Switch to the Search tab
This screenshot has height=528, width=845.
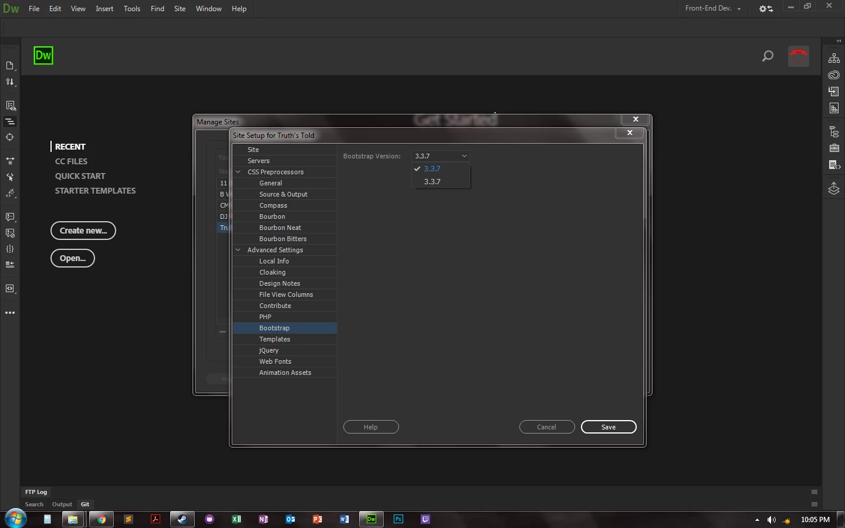[34, 505]
